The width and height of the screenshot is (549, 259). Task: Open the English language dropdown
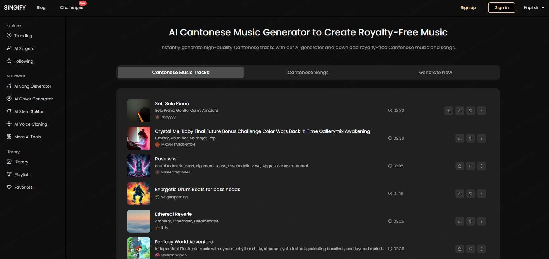coord(534,7)
